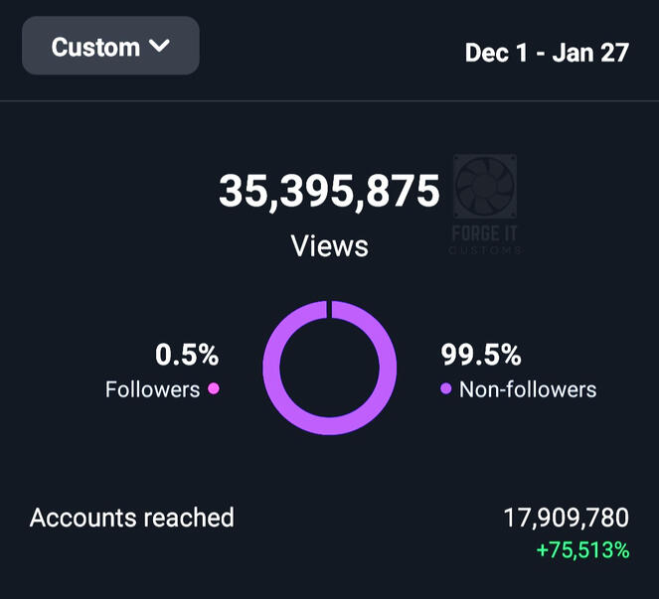The height and width of the screenshot is (599, 659).
Task: Click the purple Non-followers legend dot
Action: (445, 389)
